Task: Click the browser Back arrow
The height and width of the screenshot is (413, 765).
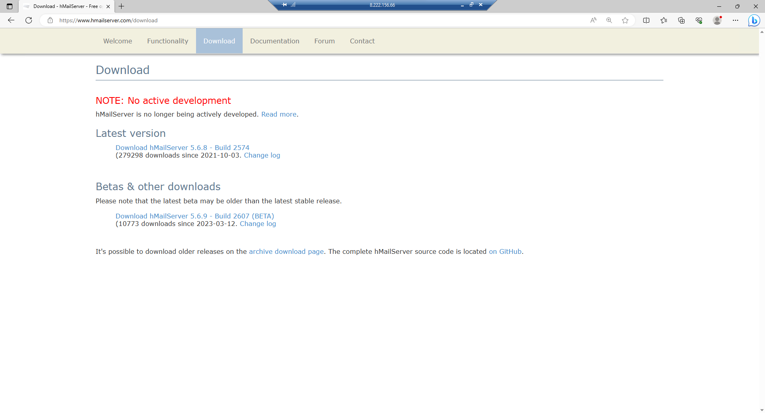Action: click(11, 20)
